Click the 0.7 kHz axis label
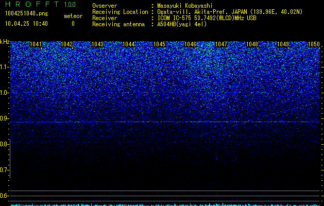324x206 pixels. [x=4, y=170]
